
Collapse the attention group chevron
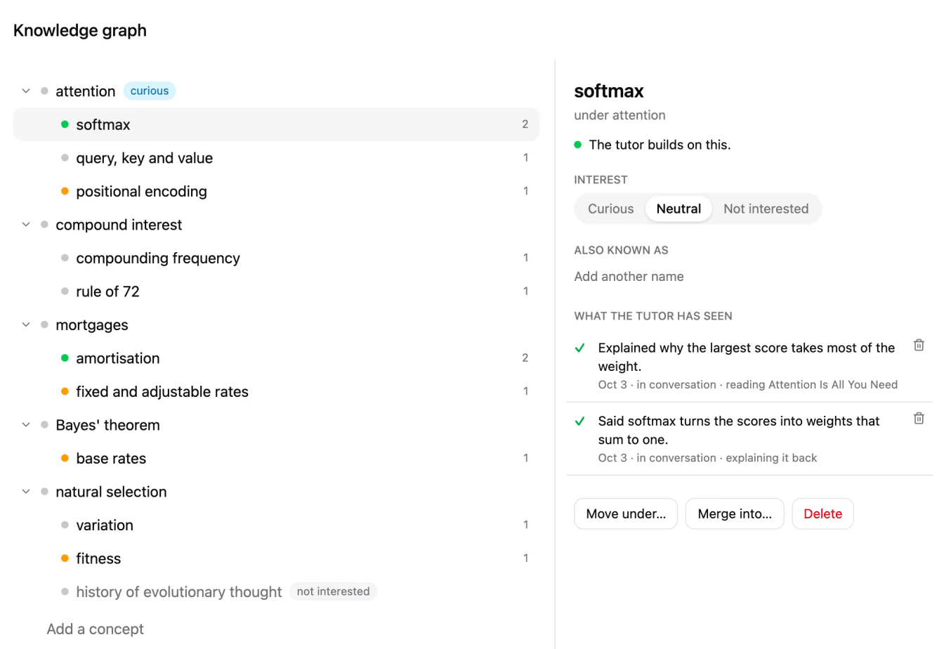coord(26,91)
